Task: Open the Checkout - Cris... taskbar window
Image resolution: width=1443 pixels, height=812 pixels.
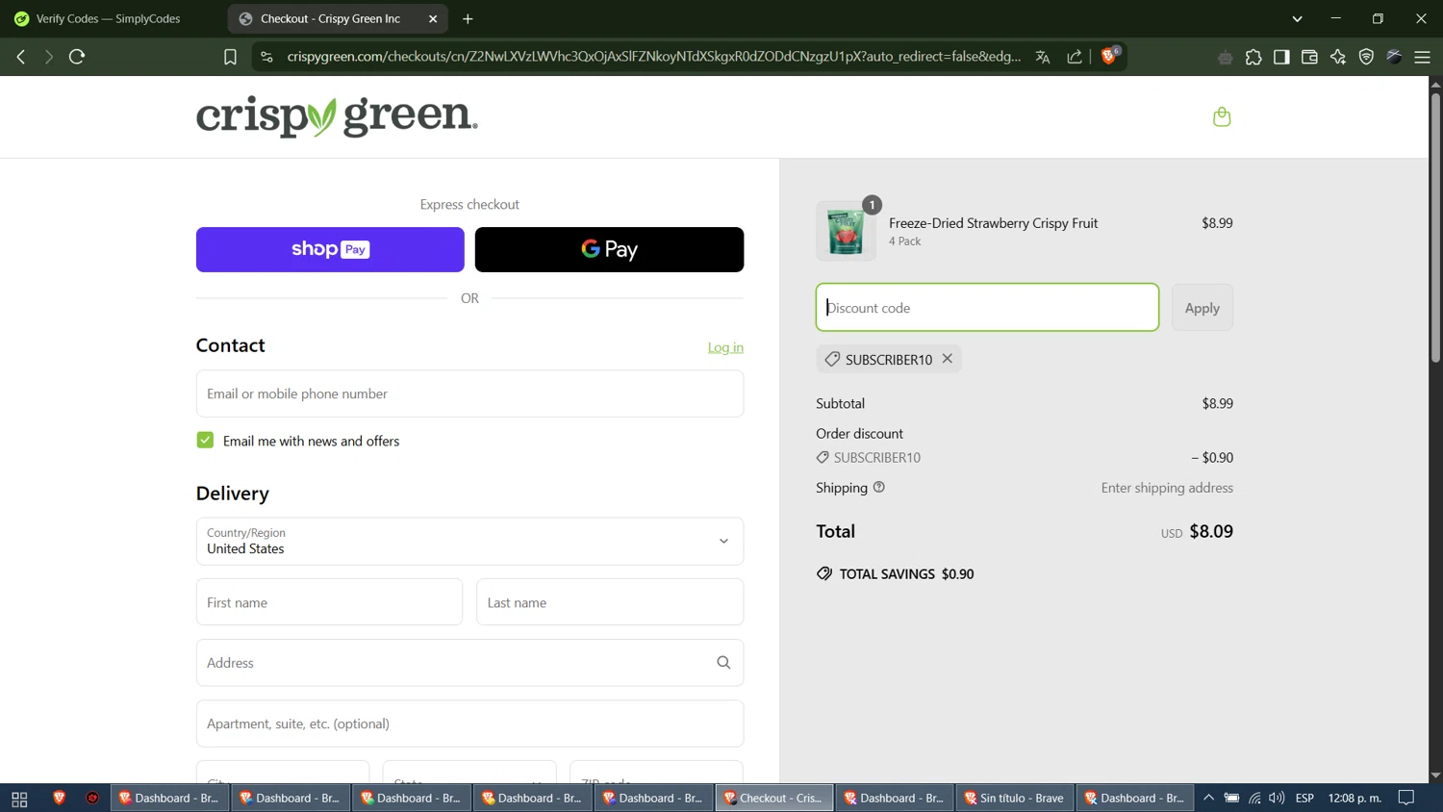Action: (774, 798)
